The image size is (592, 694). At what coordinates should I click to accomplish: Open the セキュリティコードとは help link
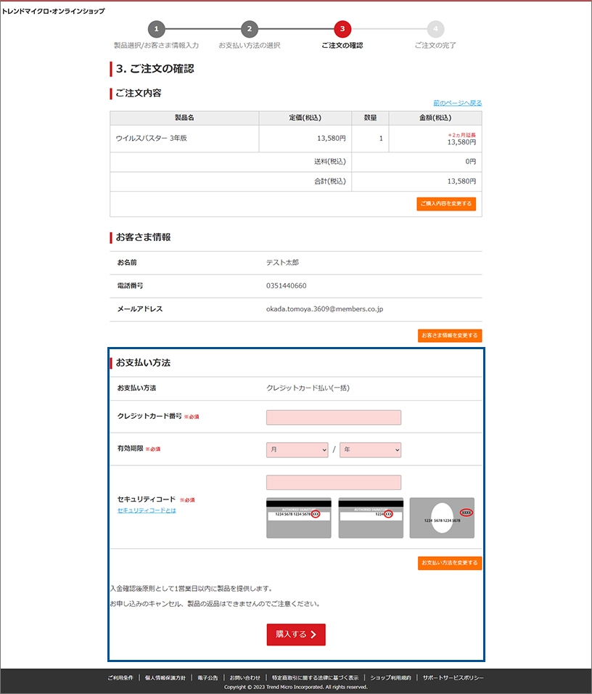(147, 510)
